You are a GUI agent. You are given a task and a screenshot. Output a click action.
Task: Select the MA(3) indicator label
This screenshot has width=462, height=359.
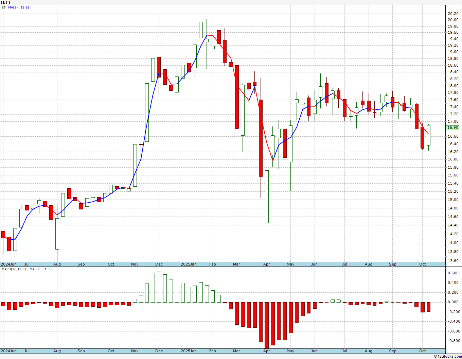[13, 7]
